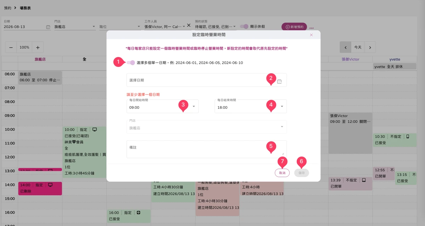
Task: Open the 13:15 已接受 appointment
Action: tap(406, 178)
